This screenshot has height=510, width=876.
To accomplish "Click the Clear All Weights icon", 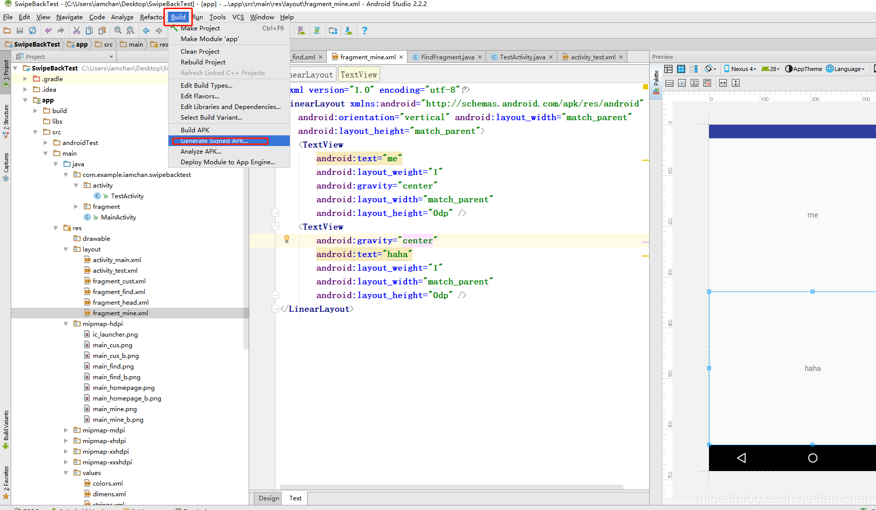I will tap(707, 83).
